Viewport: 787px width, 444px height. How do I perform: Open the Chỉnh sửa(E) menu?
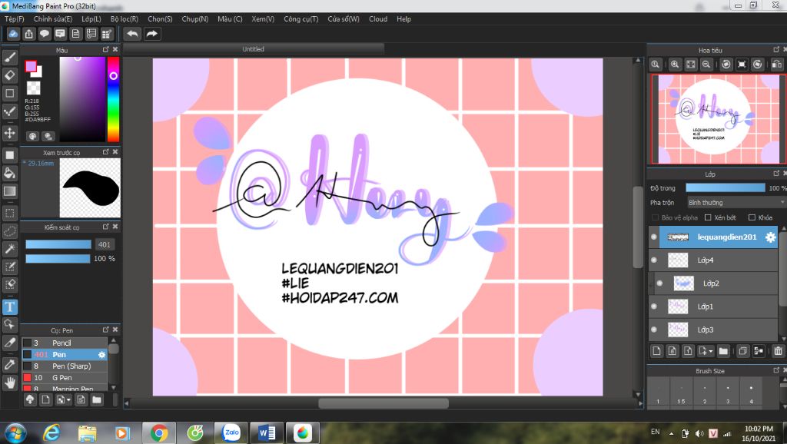pos(53,19)
